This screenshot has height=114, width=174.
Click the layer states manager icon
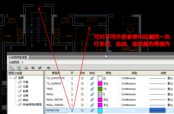[x=48, y=68]
